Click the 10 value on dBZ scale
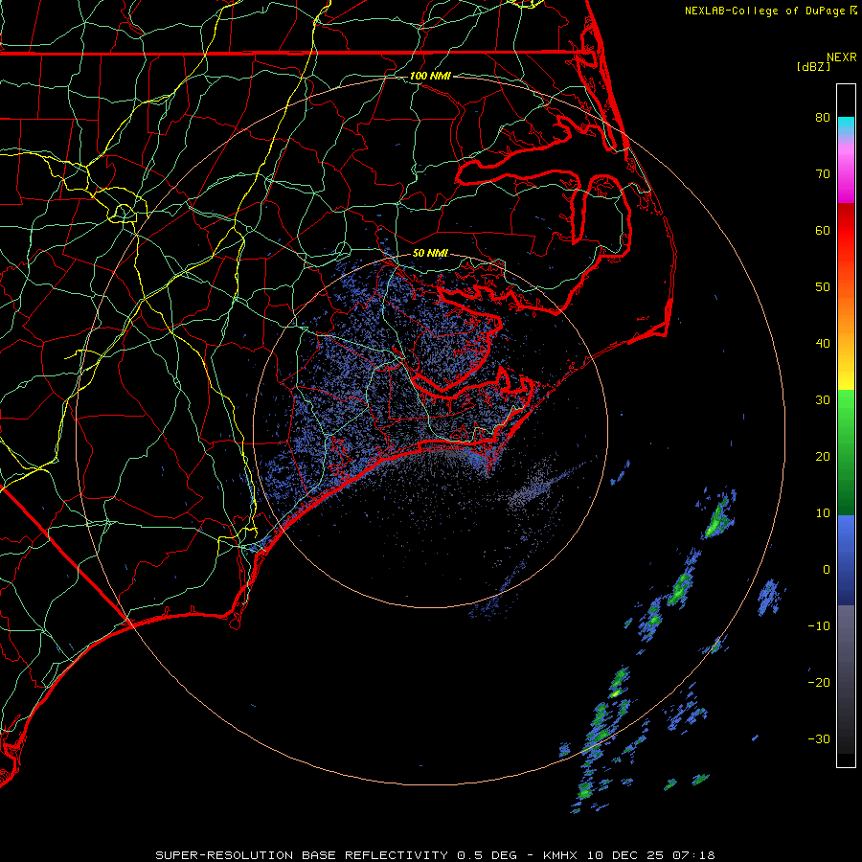This screenshot has height=862, width=862. click(x=823, y=513)
